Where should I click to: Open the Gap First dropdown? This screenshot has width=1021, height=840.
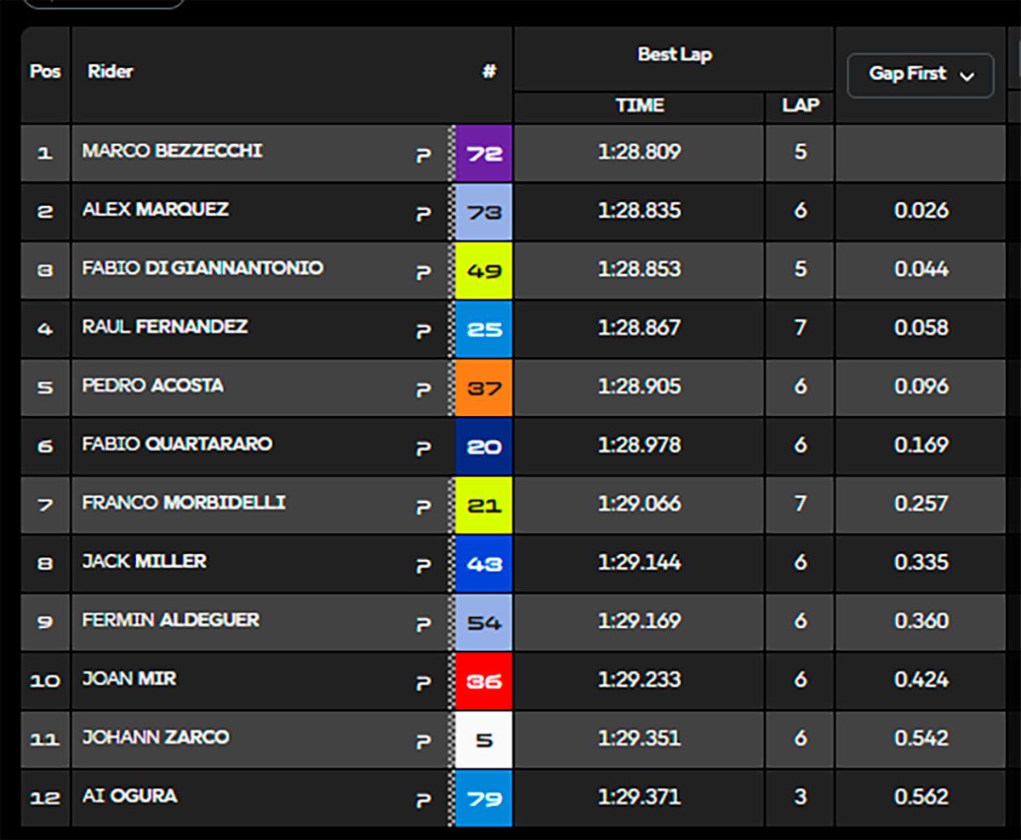tap(921, 75)
